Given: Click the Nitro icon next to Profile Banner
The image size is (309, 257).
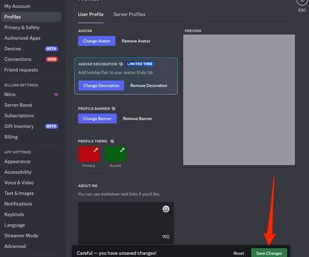Looking at the screenshot, I should [x=113, y=109].
